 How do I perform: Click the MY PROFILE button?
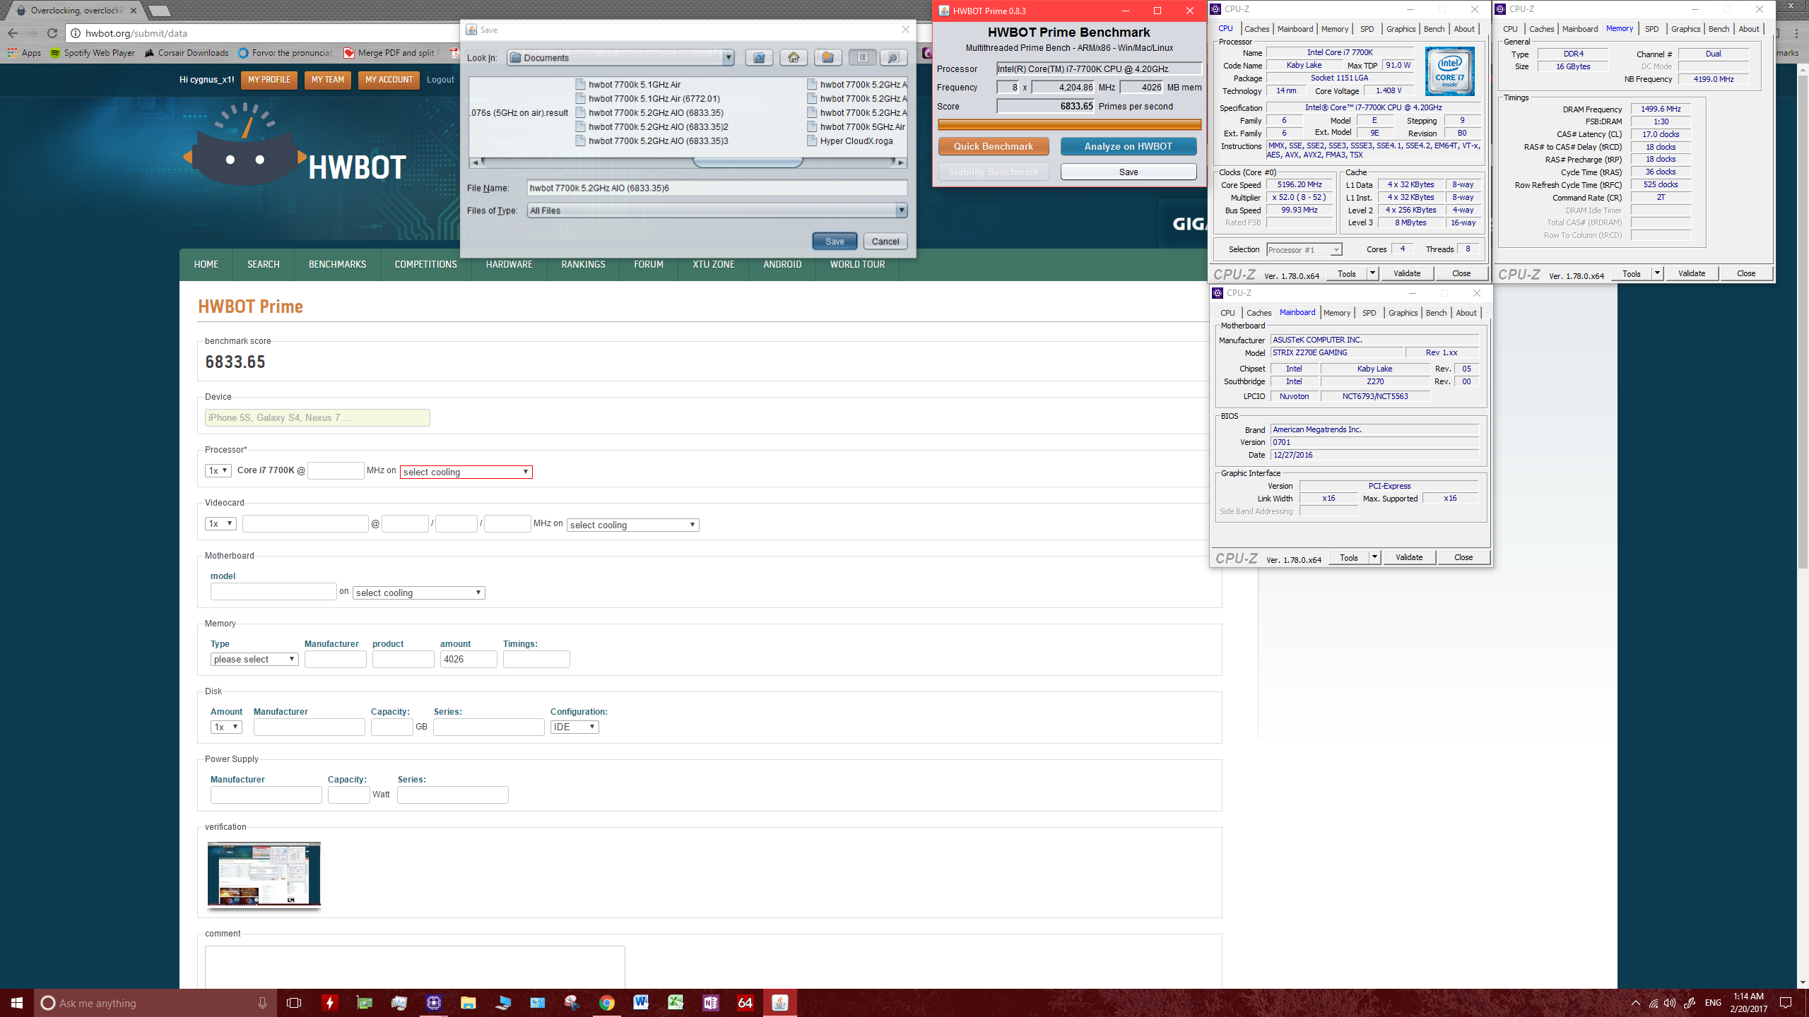(x=269, y=80)
